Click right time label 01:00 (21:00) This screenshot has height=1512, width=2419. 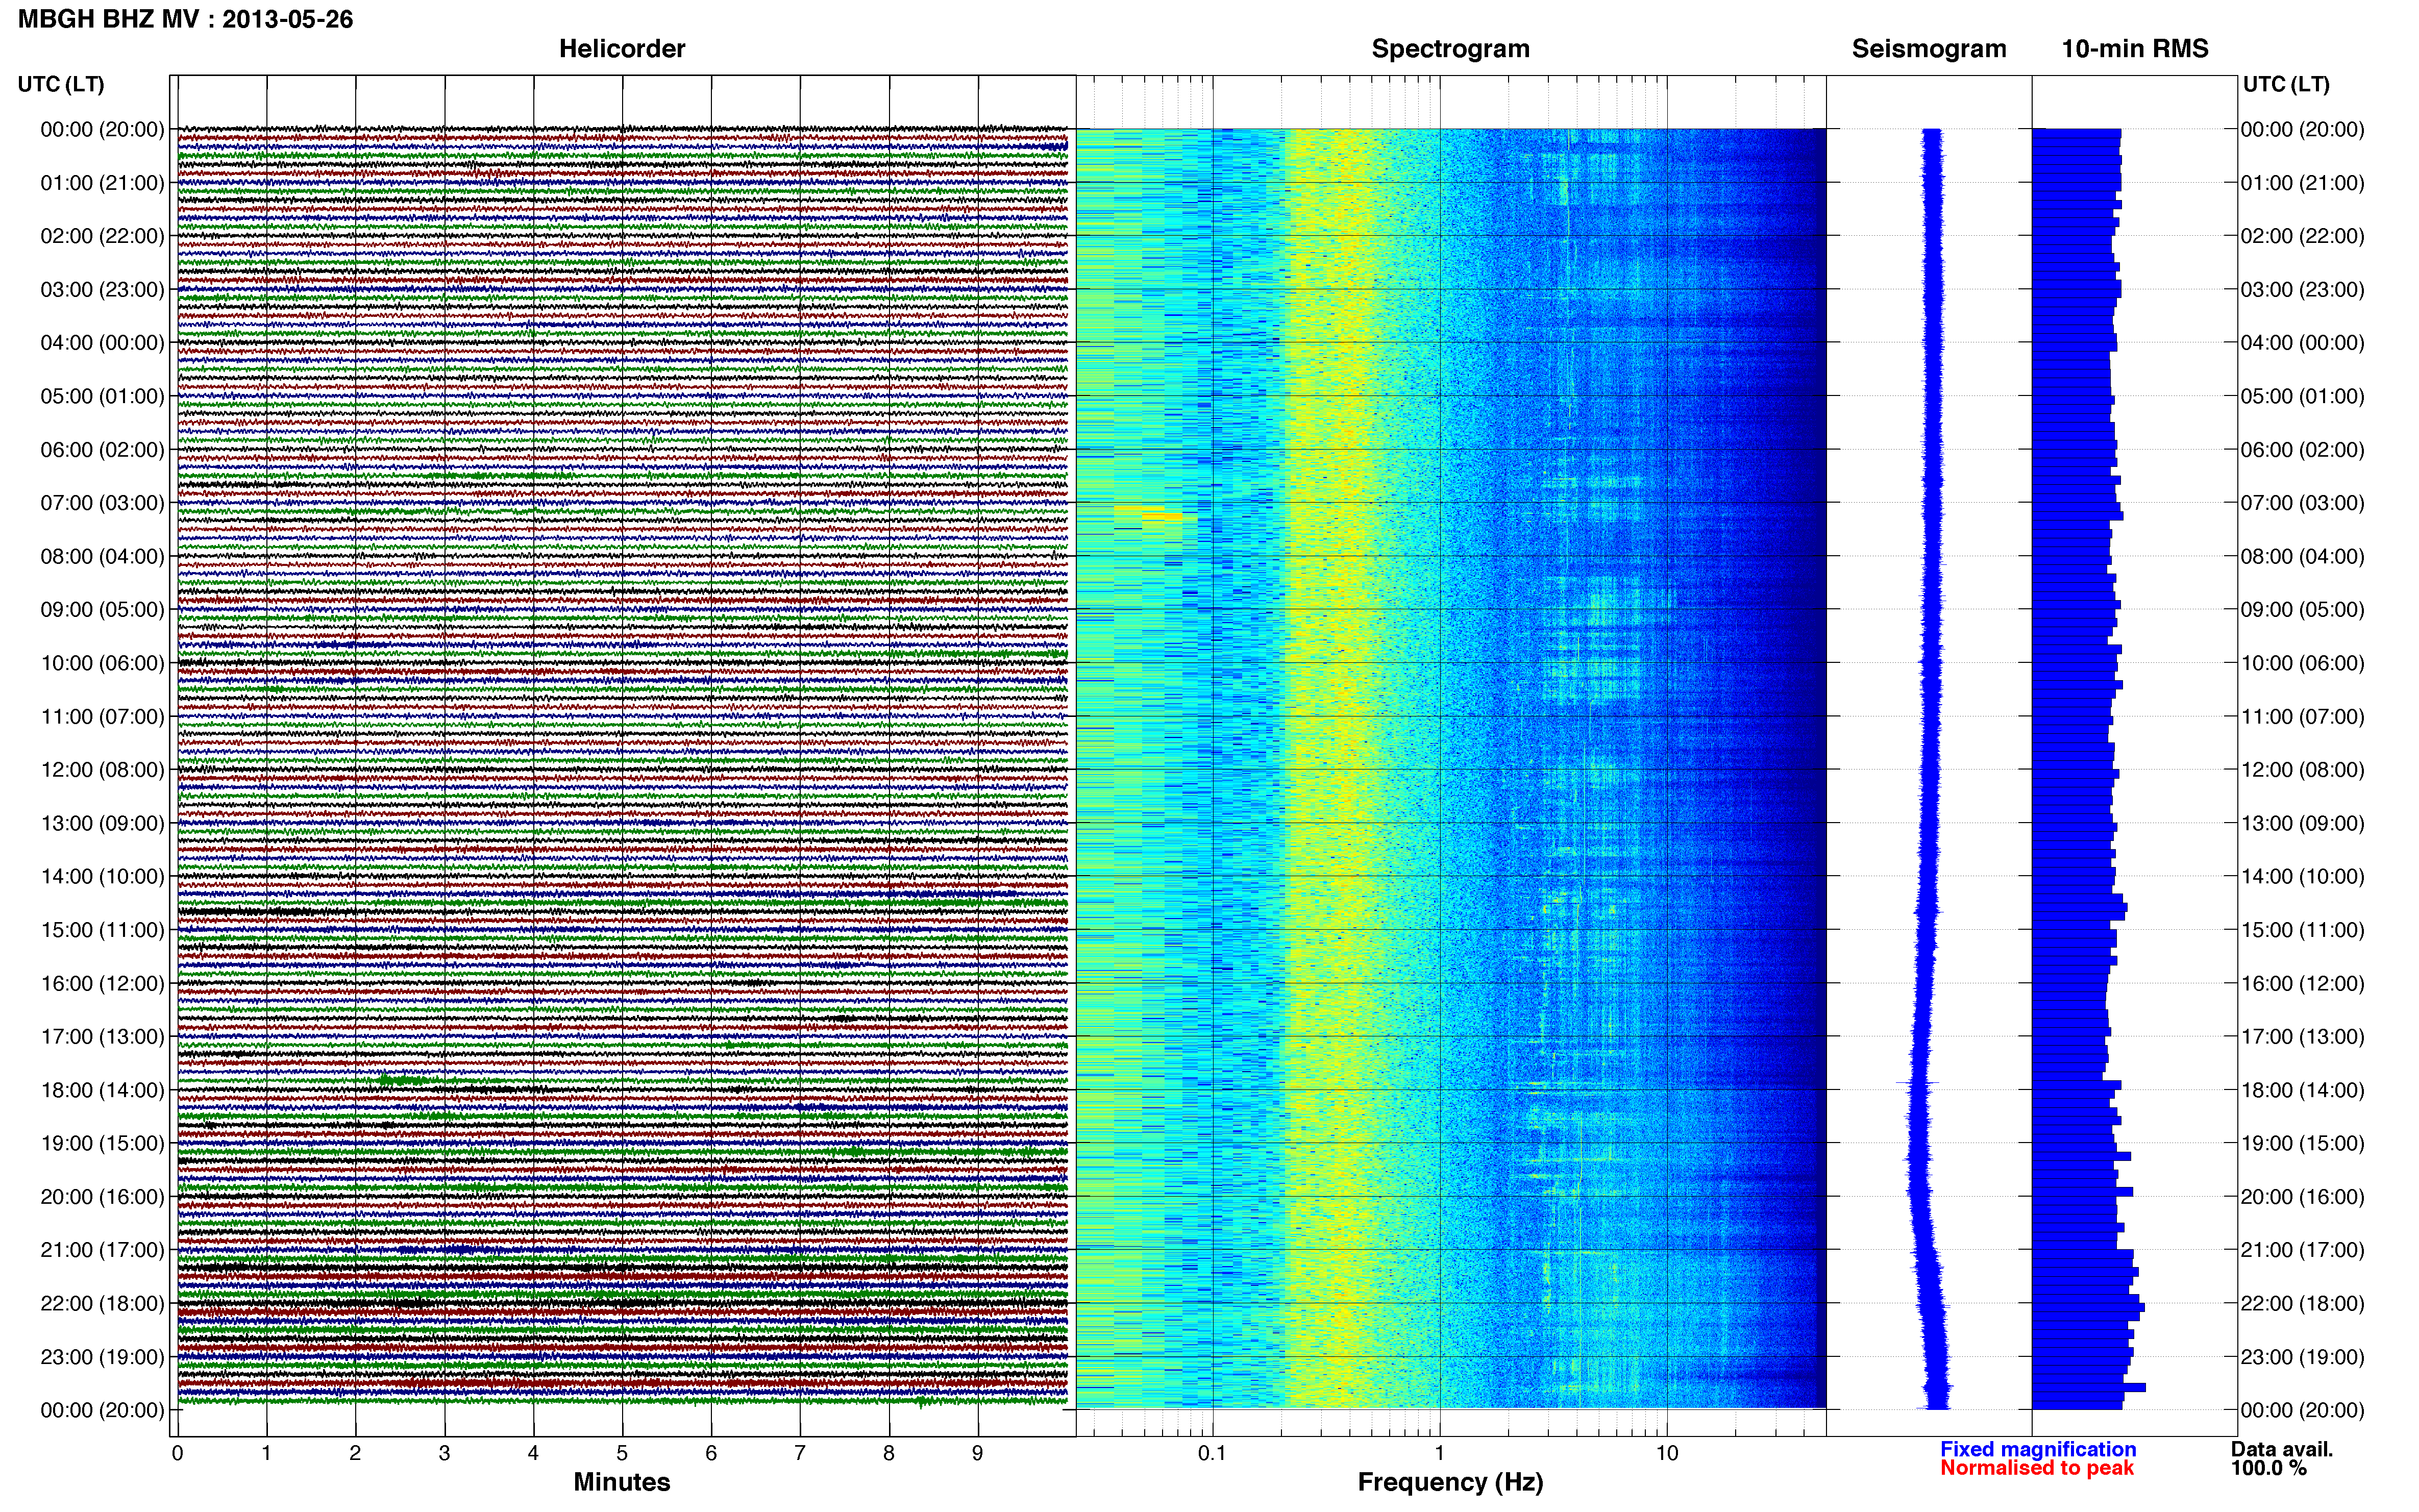click(2302, 183)
